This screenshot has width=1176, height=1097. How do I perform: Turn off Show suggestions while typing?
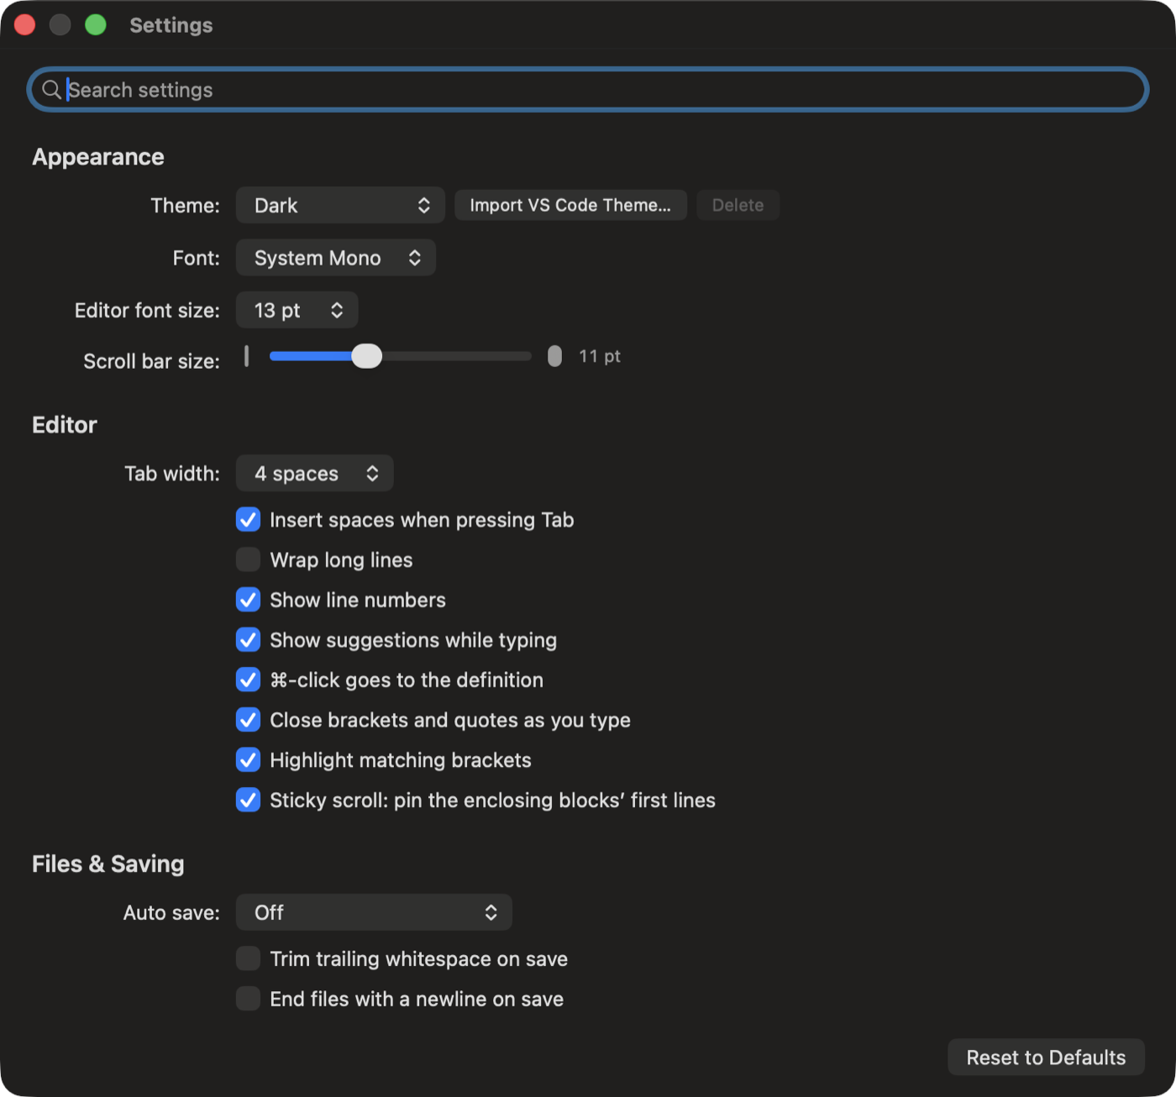coord(248,640)
